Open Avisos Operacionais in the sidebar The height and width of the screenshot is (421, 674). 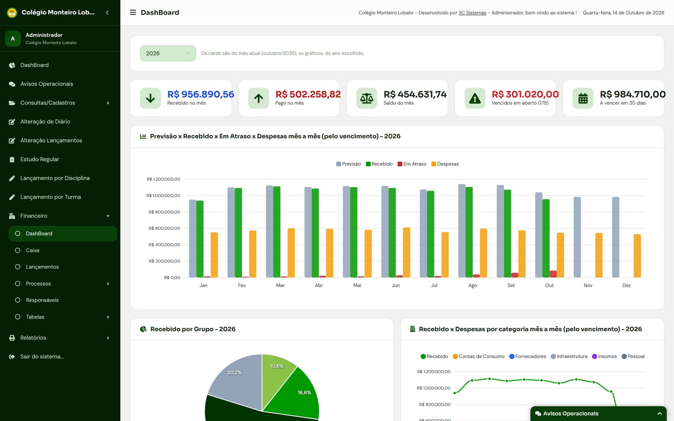coord(60,84)
